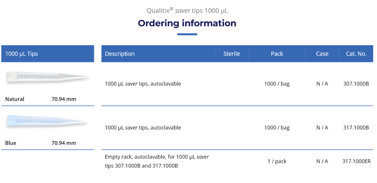Select catalog number 317.1000B
Viewport: 377px width, 183px height.
click(x=356, y=128)
